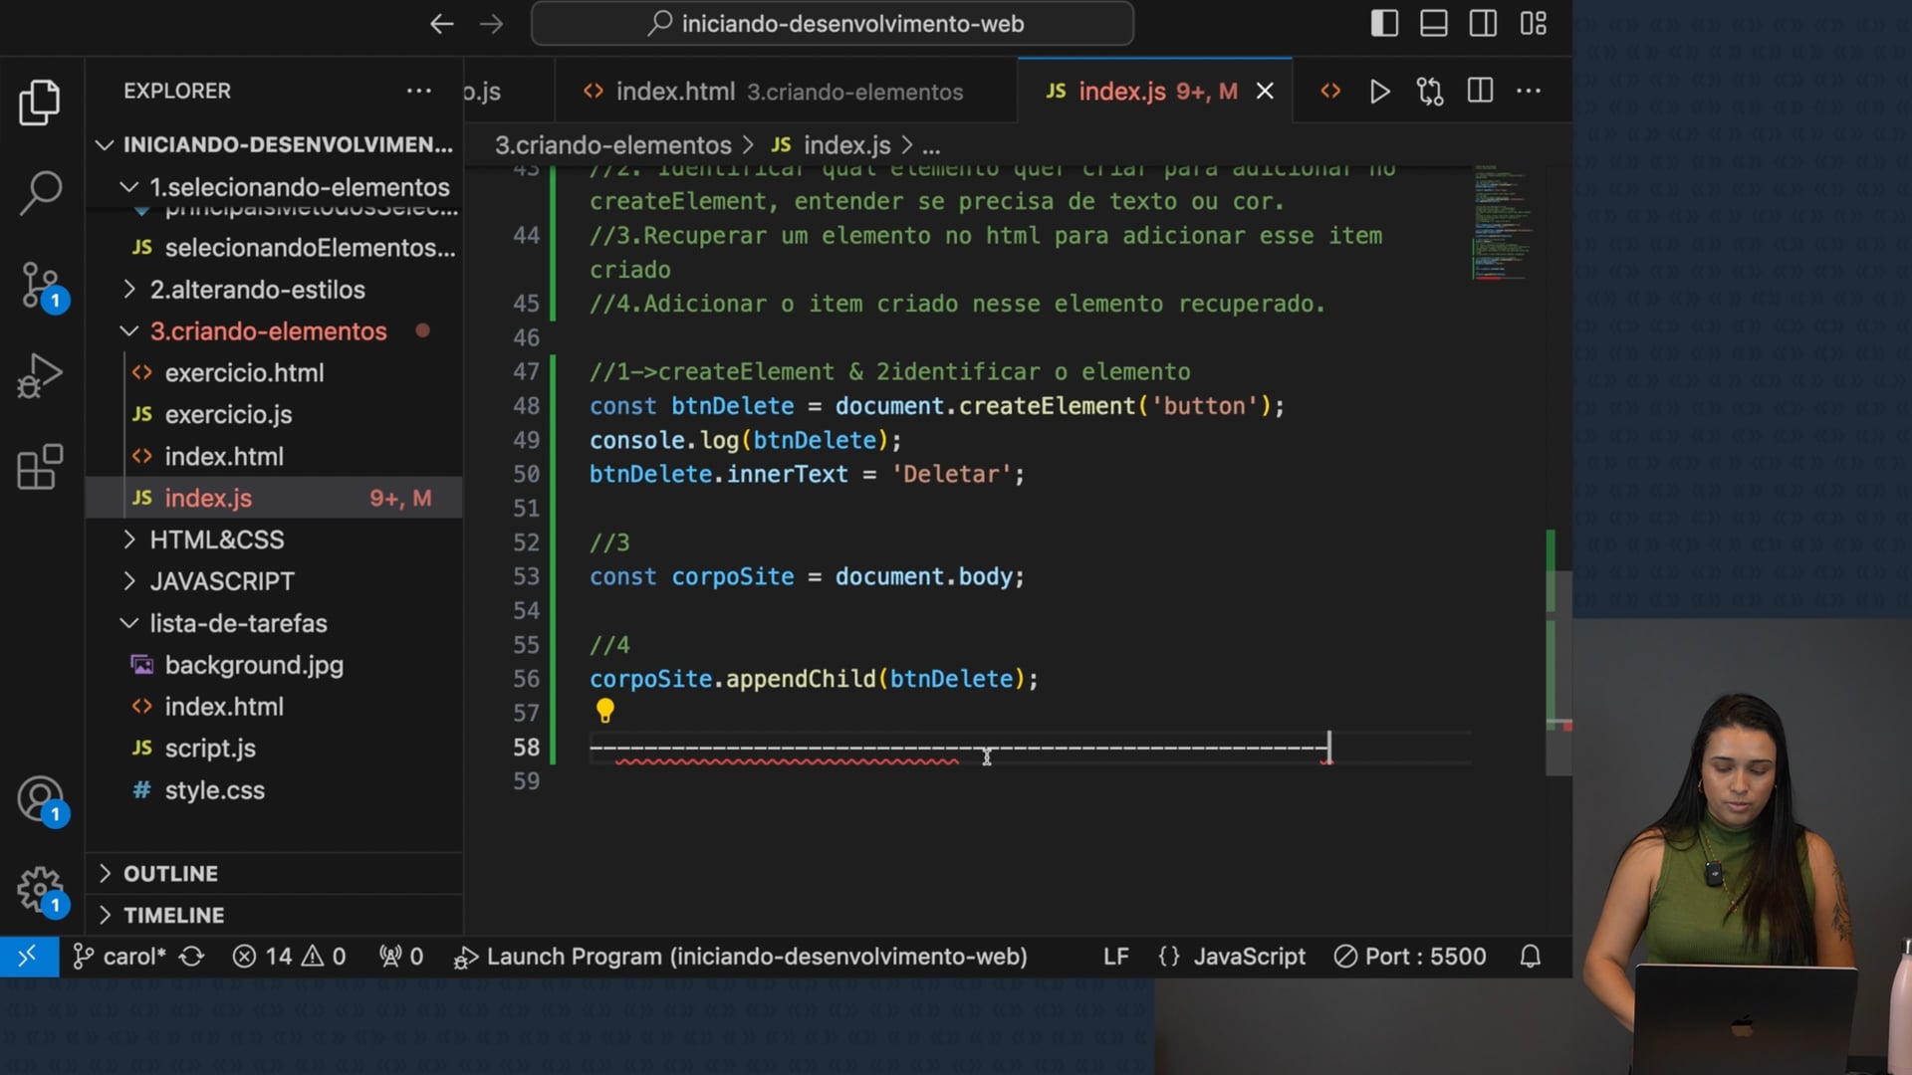Screen dimensions: 1912x1075
Task: Click the JavaScript language mode button
Action: tap(1249, 957)
